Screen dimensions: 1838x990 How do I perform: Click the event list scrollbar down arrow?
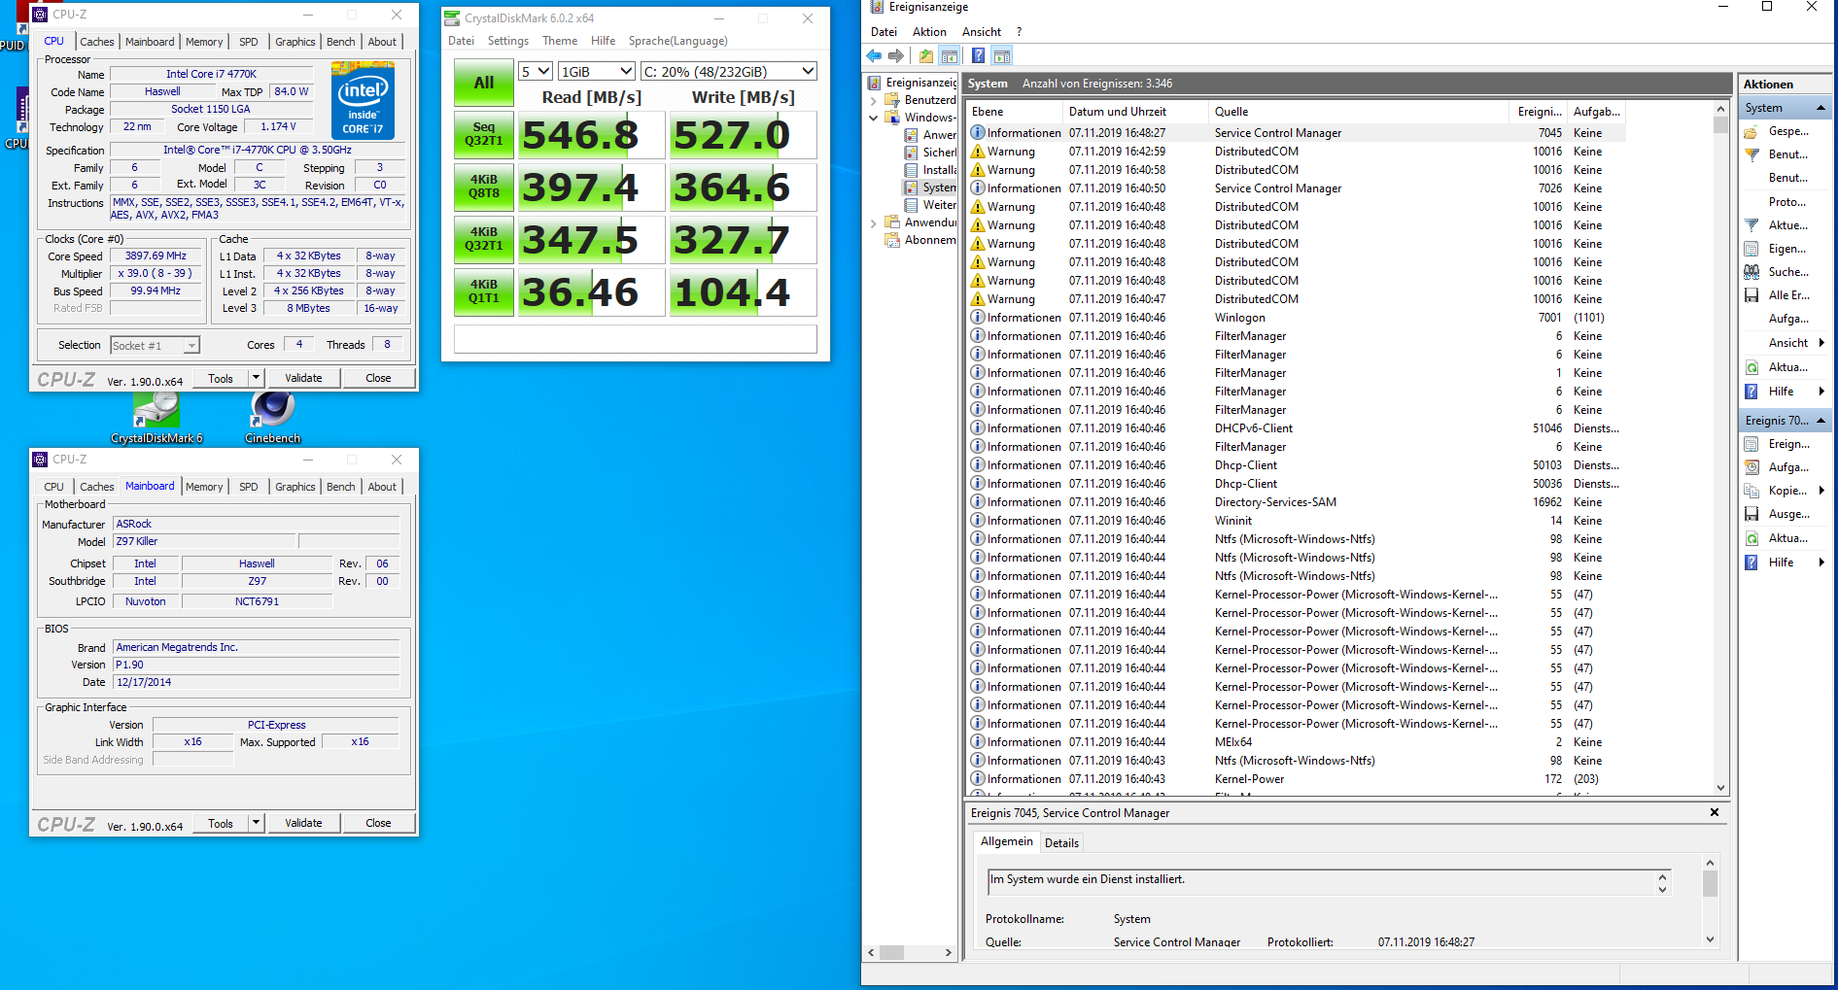coord(1720,788)
